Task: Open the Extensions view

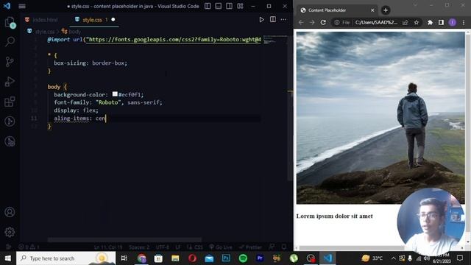Action: [10, 102]
